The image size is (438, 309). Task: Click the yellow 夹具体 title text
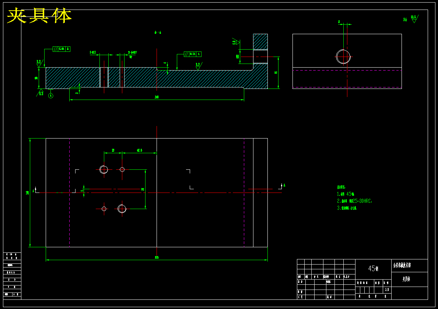coord(39,16)
